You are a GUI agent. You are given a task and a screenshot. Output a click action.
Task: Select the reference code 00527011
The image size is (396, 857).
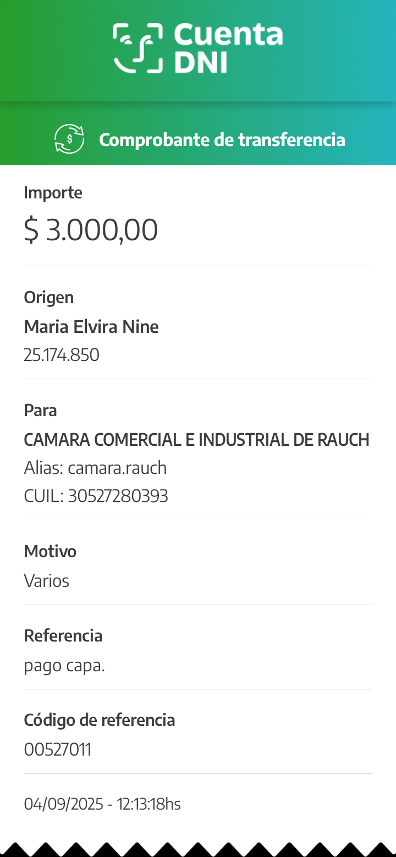[x=58, y=750]
